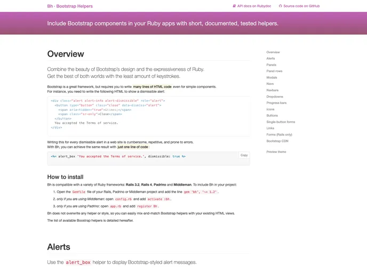Click the How to install heading
This screenshot has height=273, width=367.
65,177
